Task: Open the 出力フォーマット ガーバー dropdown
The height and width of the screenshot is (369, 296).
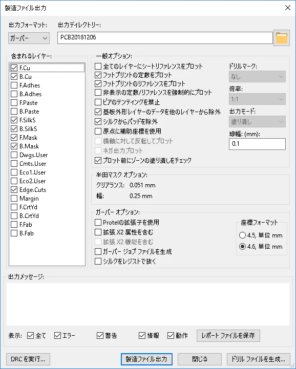Action: click(29, 38)
